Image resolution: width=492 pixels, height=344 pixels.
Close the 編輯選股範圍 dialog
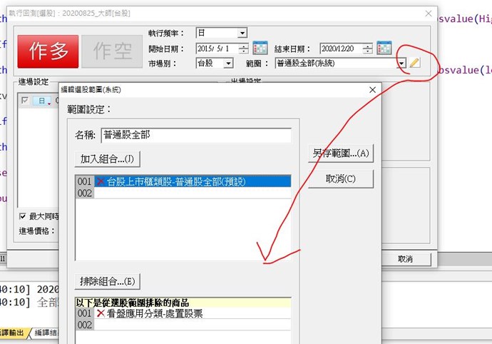[372, 91]
